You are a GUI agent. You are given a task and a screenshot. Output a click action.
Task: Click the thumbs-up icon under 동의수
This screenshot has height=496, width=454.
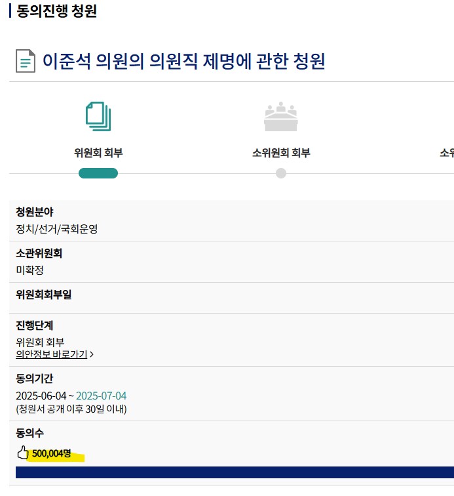point(23,452)
